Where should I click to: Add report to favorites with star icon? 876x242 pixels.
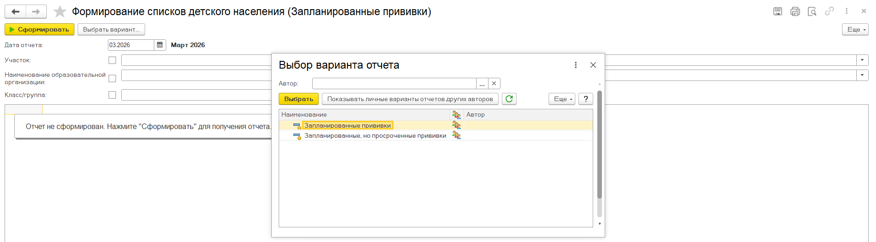[x=60, y=11]
